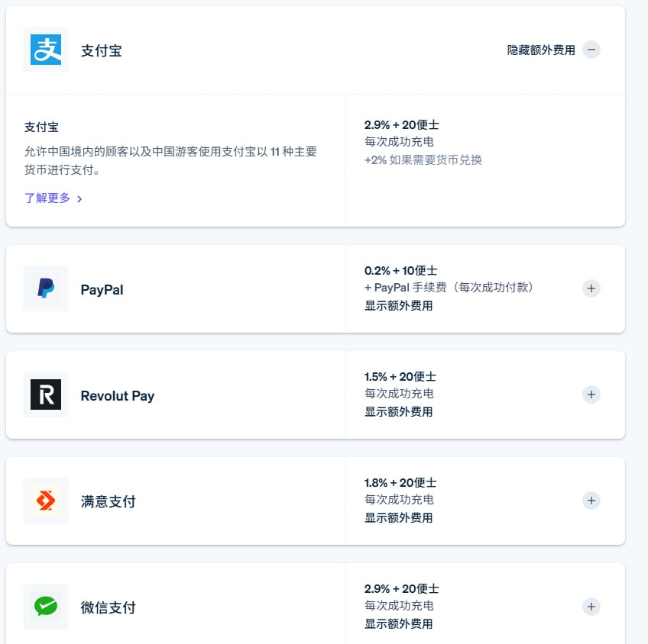Click the PayPal logo icon
The image size is (648, 644).
pos(46,288)
